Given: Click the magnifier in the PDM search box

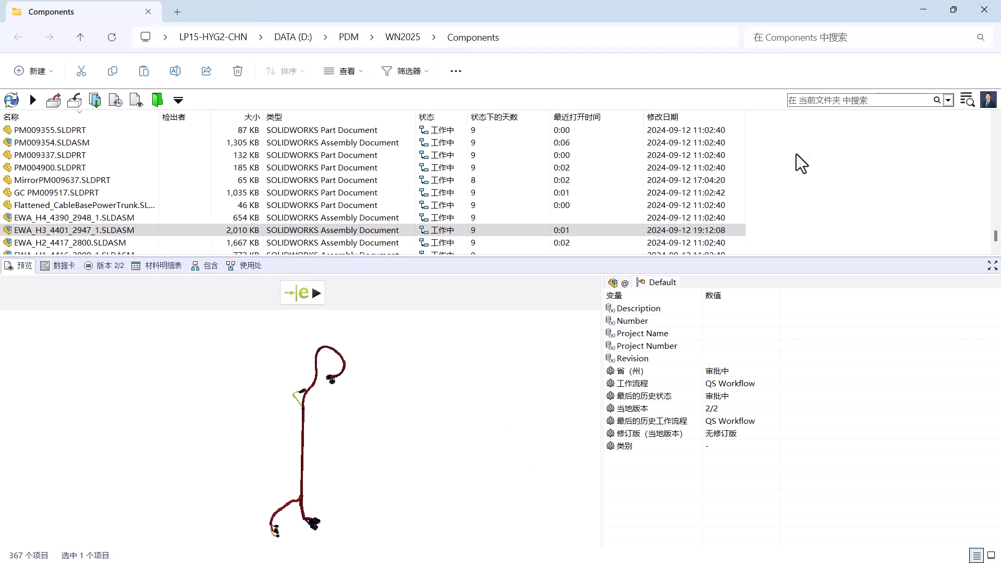Looking at the screenshot, I should point(937,100).
